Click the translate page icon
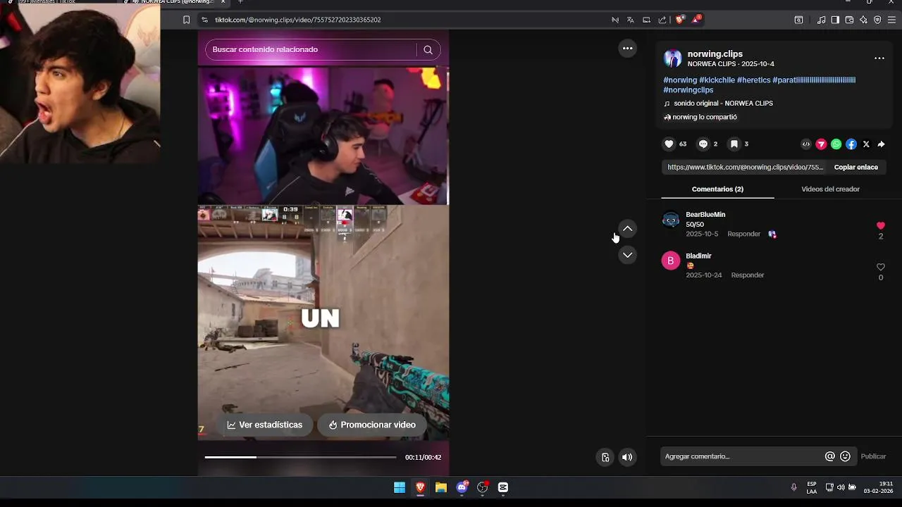 coord(631,20)
